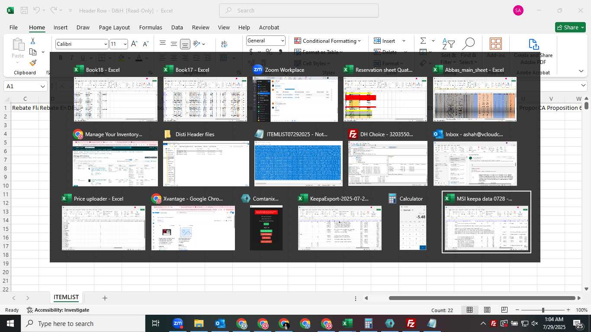This screenshot has height=332, width=591.
Task: Open File Explorer from taskbar
Action: click(x=199, y=323)
